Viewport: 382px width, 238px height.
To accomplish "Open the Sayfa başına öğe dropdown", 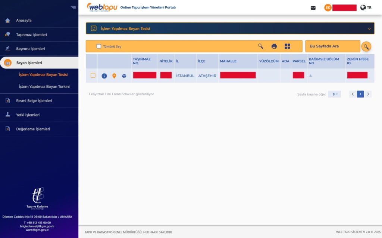I will [x=334, y=94].
